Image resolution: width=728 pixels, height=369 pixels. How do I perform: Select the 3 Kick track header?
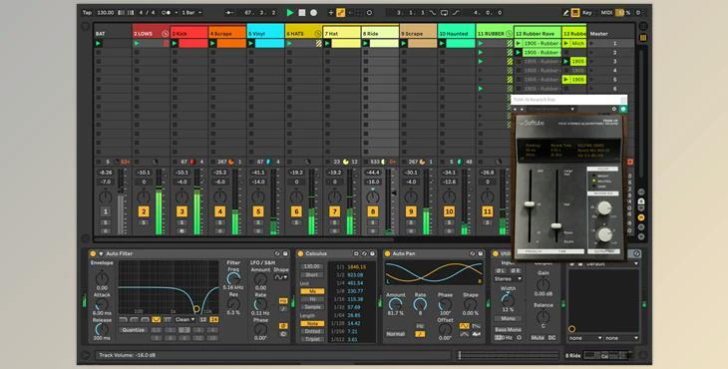point(188,34)
